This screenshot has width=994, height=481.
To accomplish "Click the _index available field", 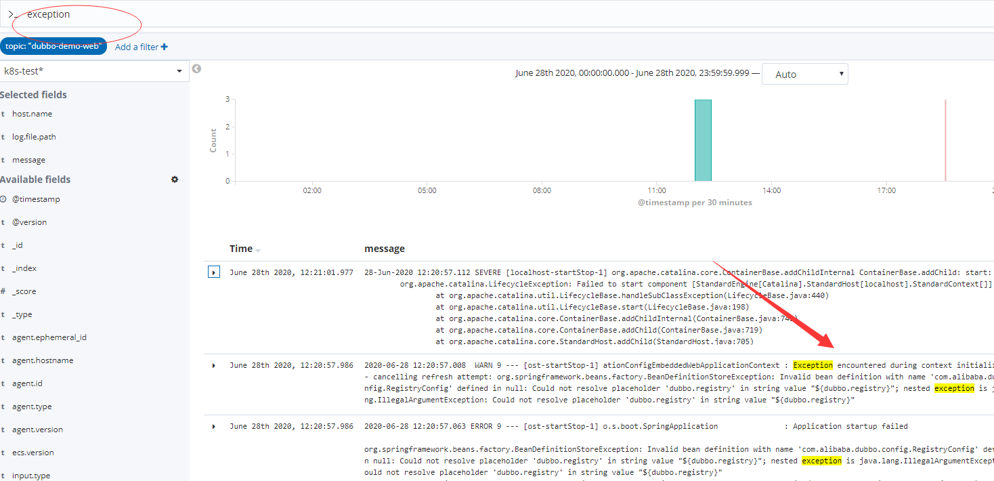I will tap(24, 268).
